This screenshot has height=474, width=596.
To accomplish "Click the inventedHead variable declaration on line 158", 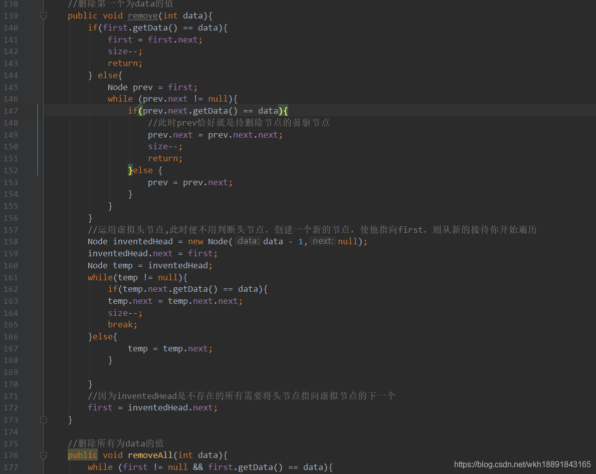I will click(142, 242).
